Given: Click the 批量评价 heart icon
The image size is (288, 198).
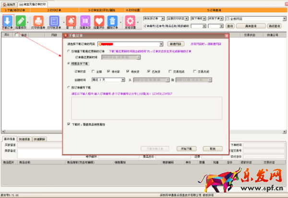Looking at the screenshot, I should pyautogui.click(x=99, y=21).
